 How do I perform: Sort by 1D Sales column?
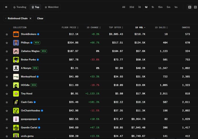tap(161, 28)
